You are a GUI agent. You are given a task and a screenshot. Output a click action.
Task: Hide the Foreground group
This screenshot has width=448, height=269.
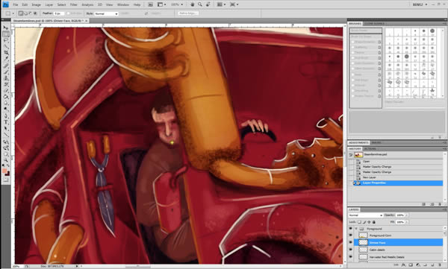[351, 229]
